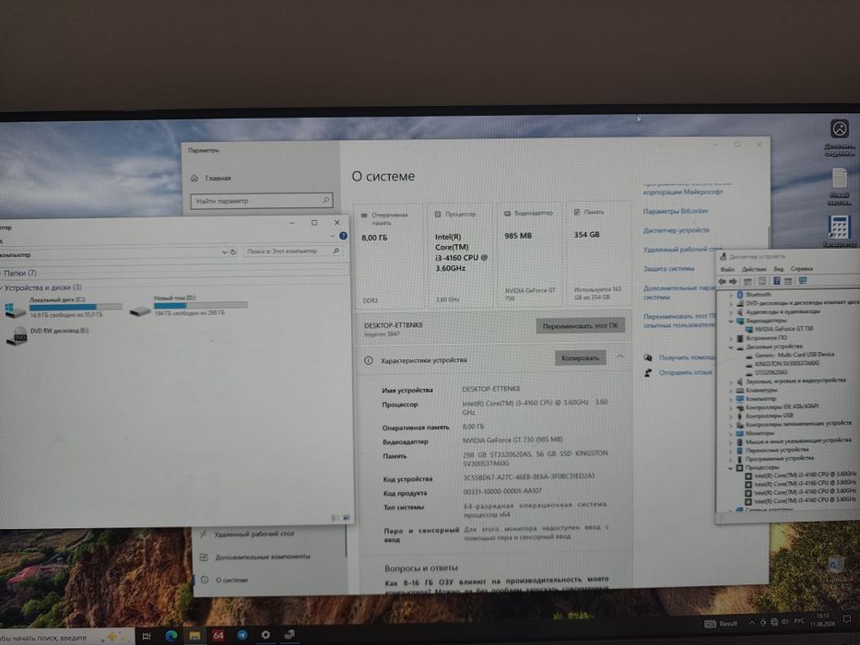
Task: Select Generic- Multi-Card USB Device entry
Action: point(795,355)
